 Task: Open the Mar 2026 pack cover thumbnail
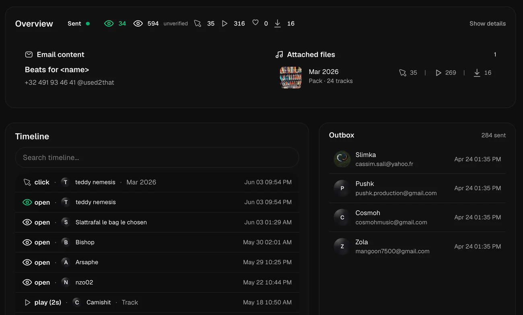click(291, 77)
